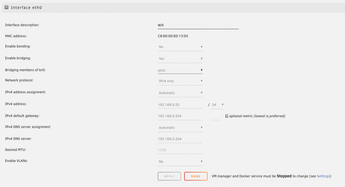Click the Interface eth0 header icon
Image resolution: width=345 pixels, height=187 pixels.
coord(6,7)
